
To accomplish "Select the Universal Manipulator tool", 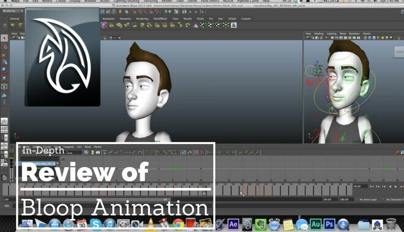I will 4,87.
